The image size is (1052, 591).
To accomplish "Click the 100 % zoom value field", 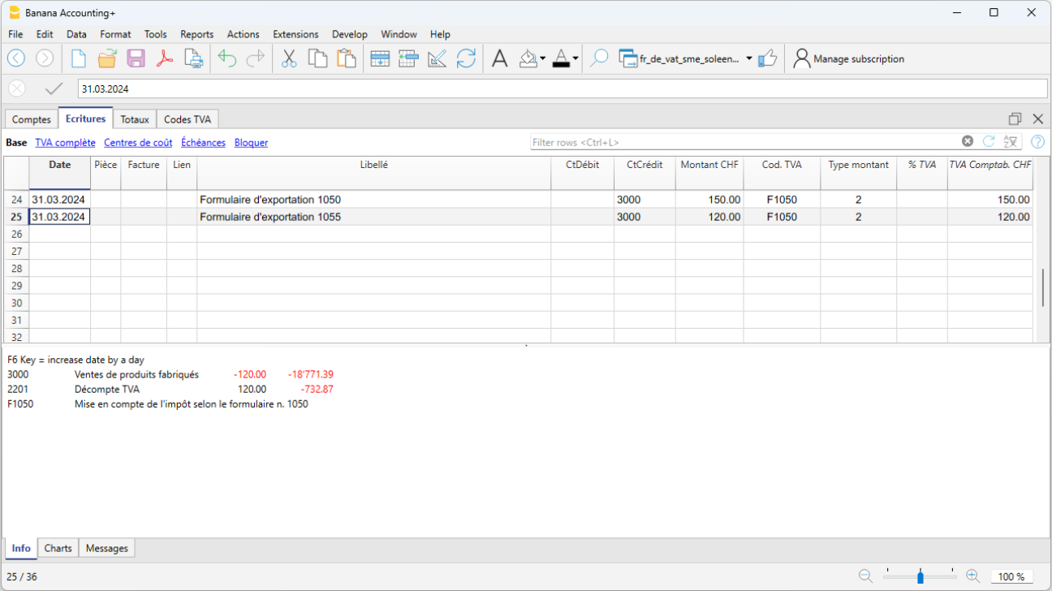I will pyautogui.click(x=1011, y=576).
